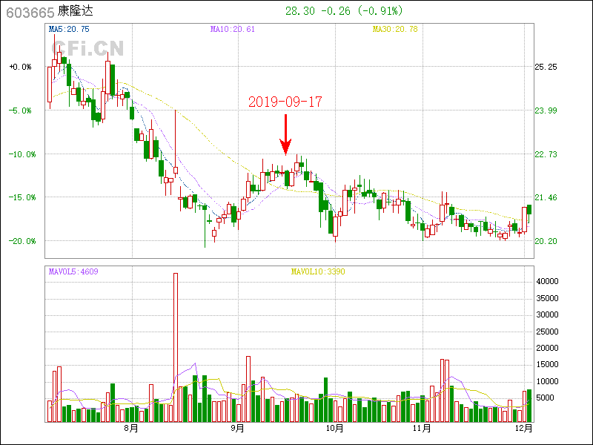The width and height of the screenshot is (593, 445).
Task: Select the MA5:20.75 indicator label
Action: pyautogui.click(x=70, y=30)
